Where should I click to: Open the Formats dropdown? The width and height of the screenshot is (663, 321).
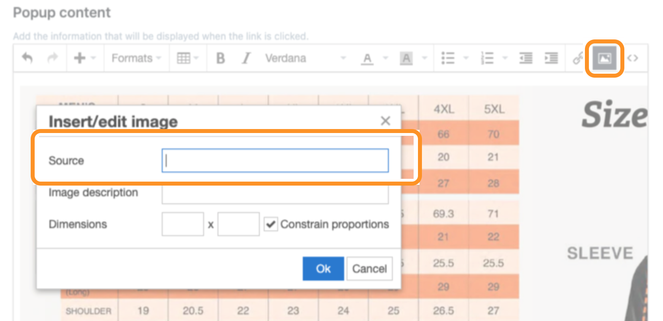click(x=136, y=58)
